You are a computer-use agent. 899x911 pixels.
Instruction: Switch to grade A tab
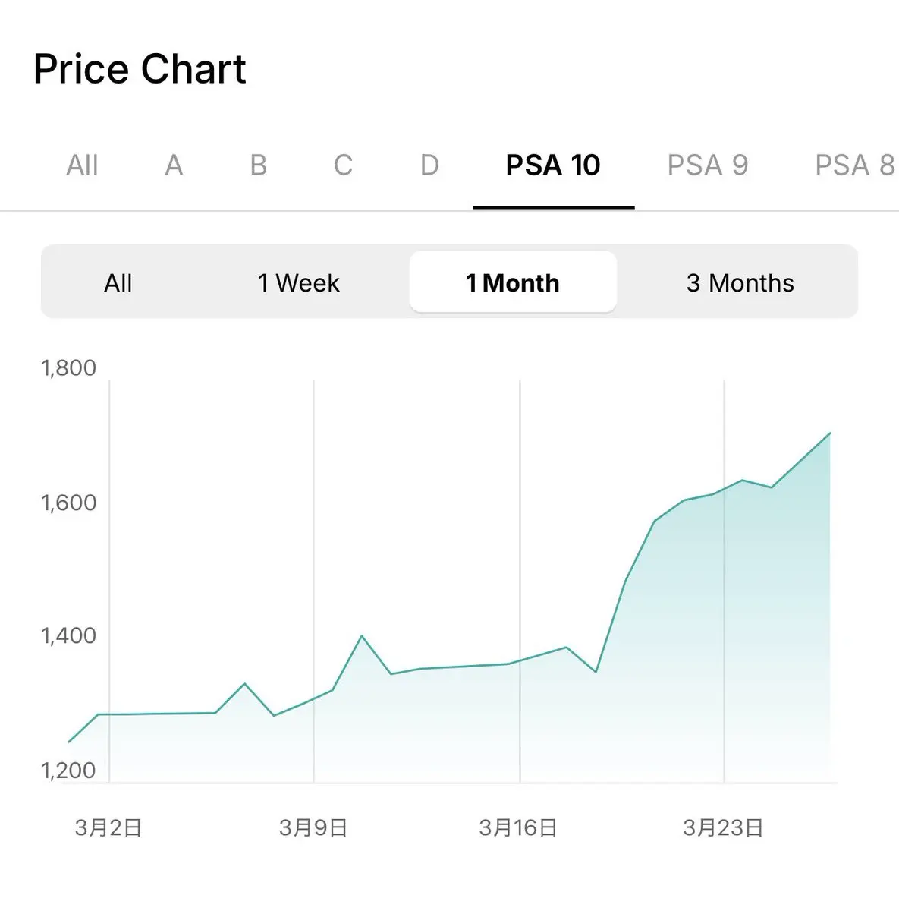point(174,165)
